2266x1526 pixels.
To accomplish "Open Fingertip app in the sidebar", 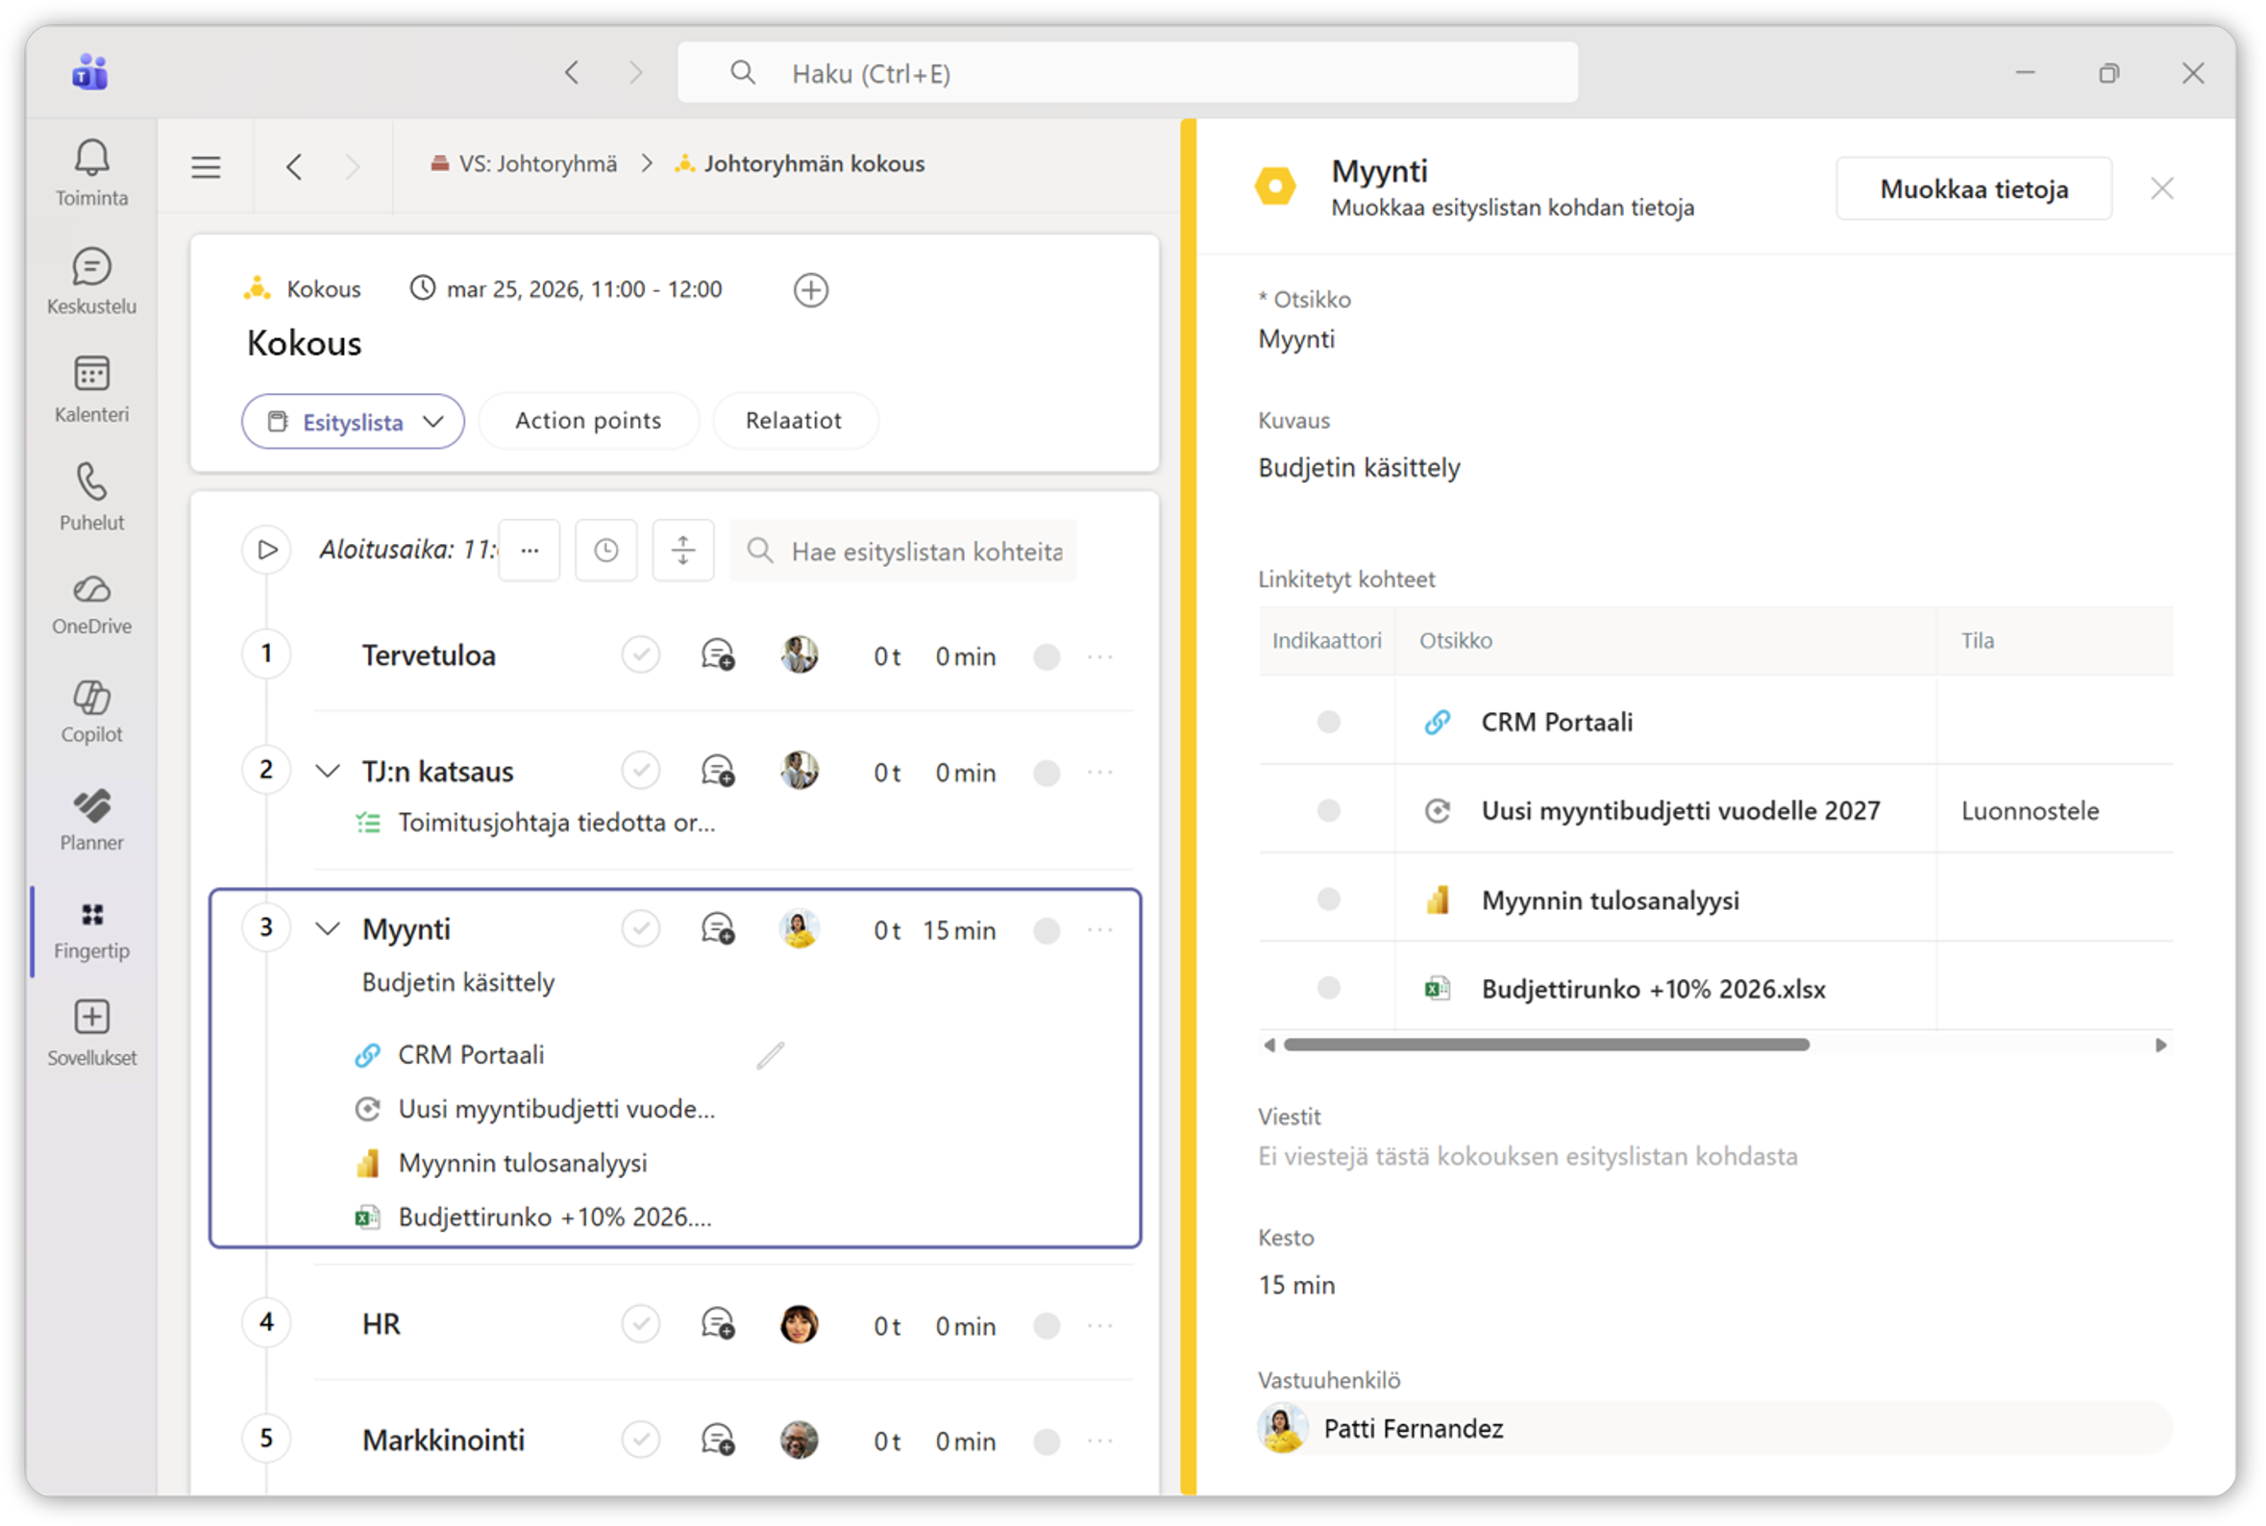I will [x=91, y=928].
